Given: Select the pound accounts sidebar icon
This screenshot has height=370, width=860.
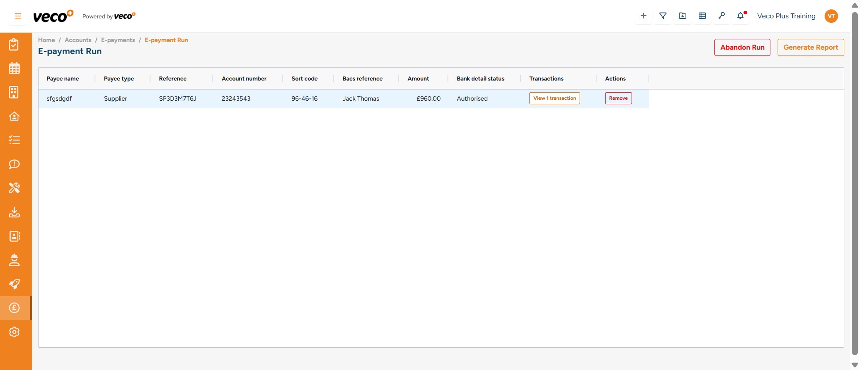Looking at the screenshot, I should [x=14, y=308].
